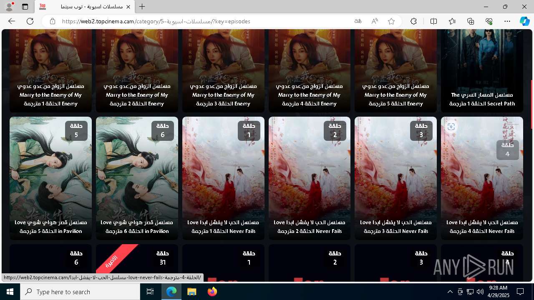Click Love Never Fails episode 1 title
Image resolution: width=534 pixels, height=300 pixels.
(x=223, y=227)
